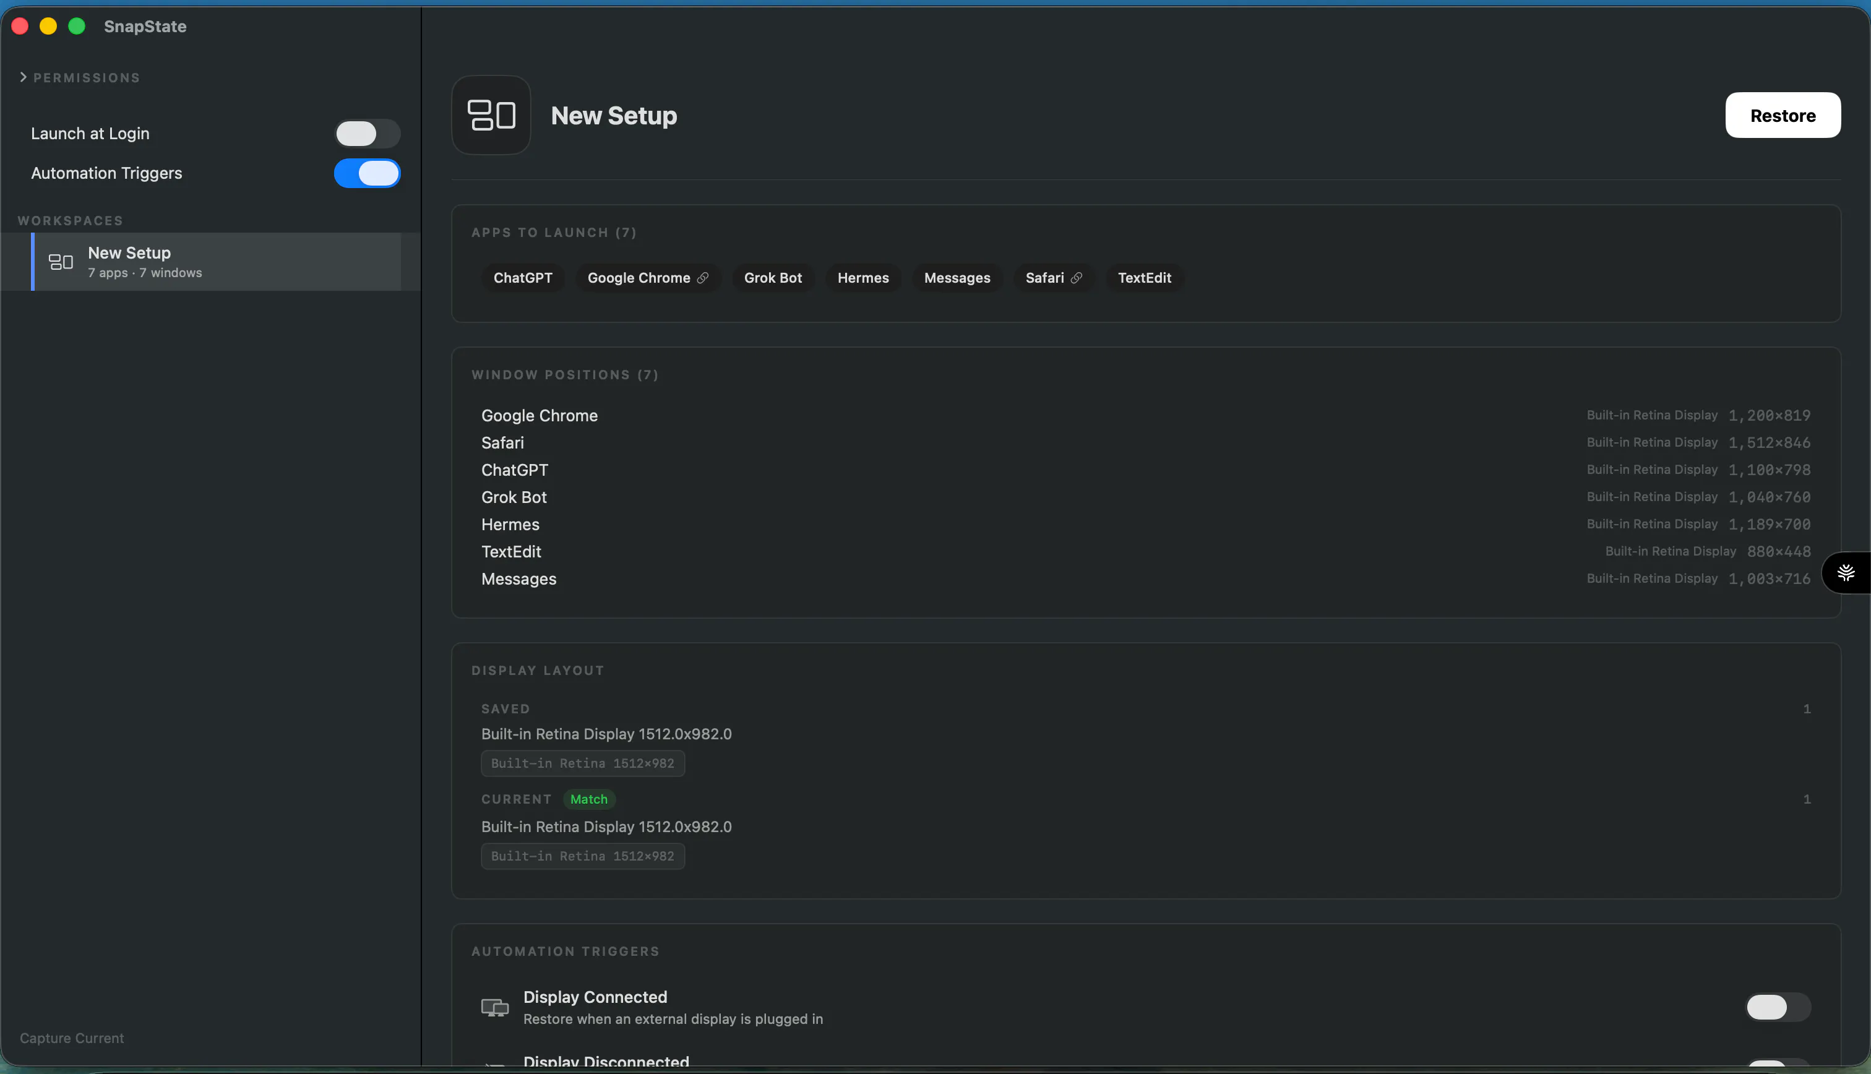
Task: Click Messages in window positions list
Action: click(519, 579)
